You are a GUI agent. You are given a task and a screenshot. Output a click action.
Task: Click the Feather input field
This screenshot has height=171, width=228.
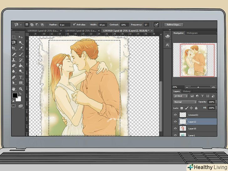coord(65,25)
